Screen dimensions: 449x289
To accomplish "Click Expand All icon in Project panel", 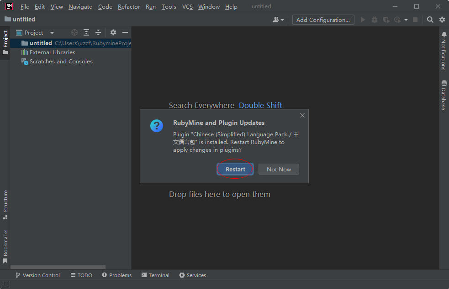I will [86, 32].
